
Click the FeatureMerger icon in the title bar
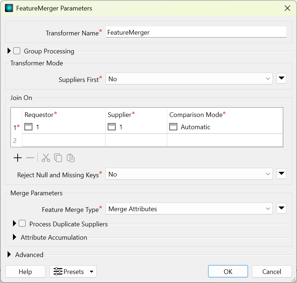pyautogui.click(x=9, y=8)
